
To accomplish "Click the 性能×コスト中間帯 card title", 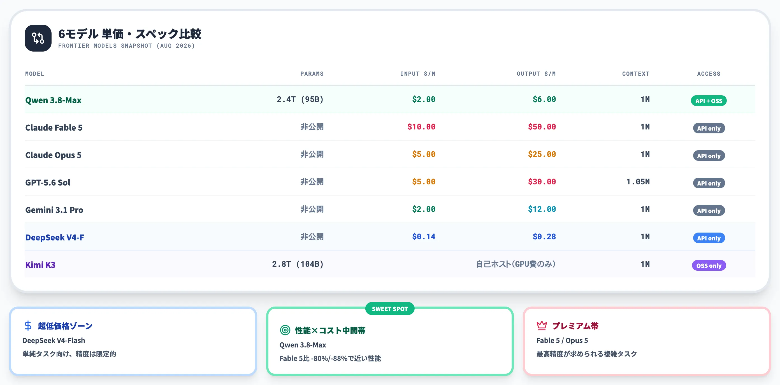I will (330, 330).
